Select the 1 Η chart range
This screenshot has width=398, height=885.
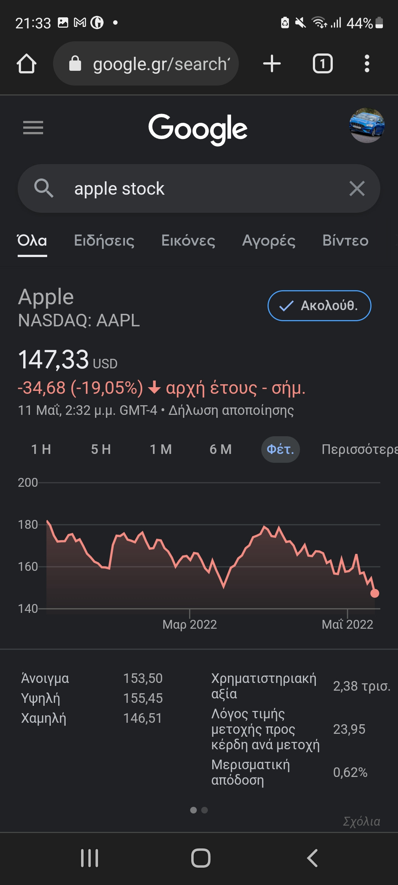point(41,449)
